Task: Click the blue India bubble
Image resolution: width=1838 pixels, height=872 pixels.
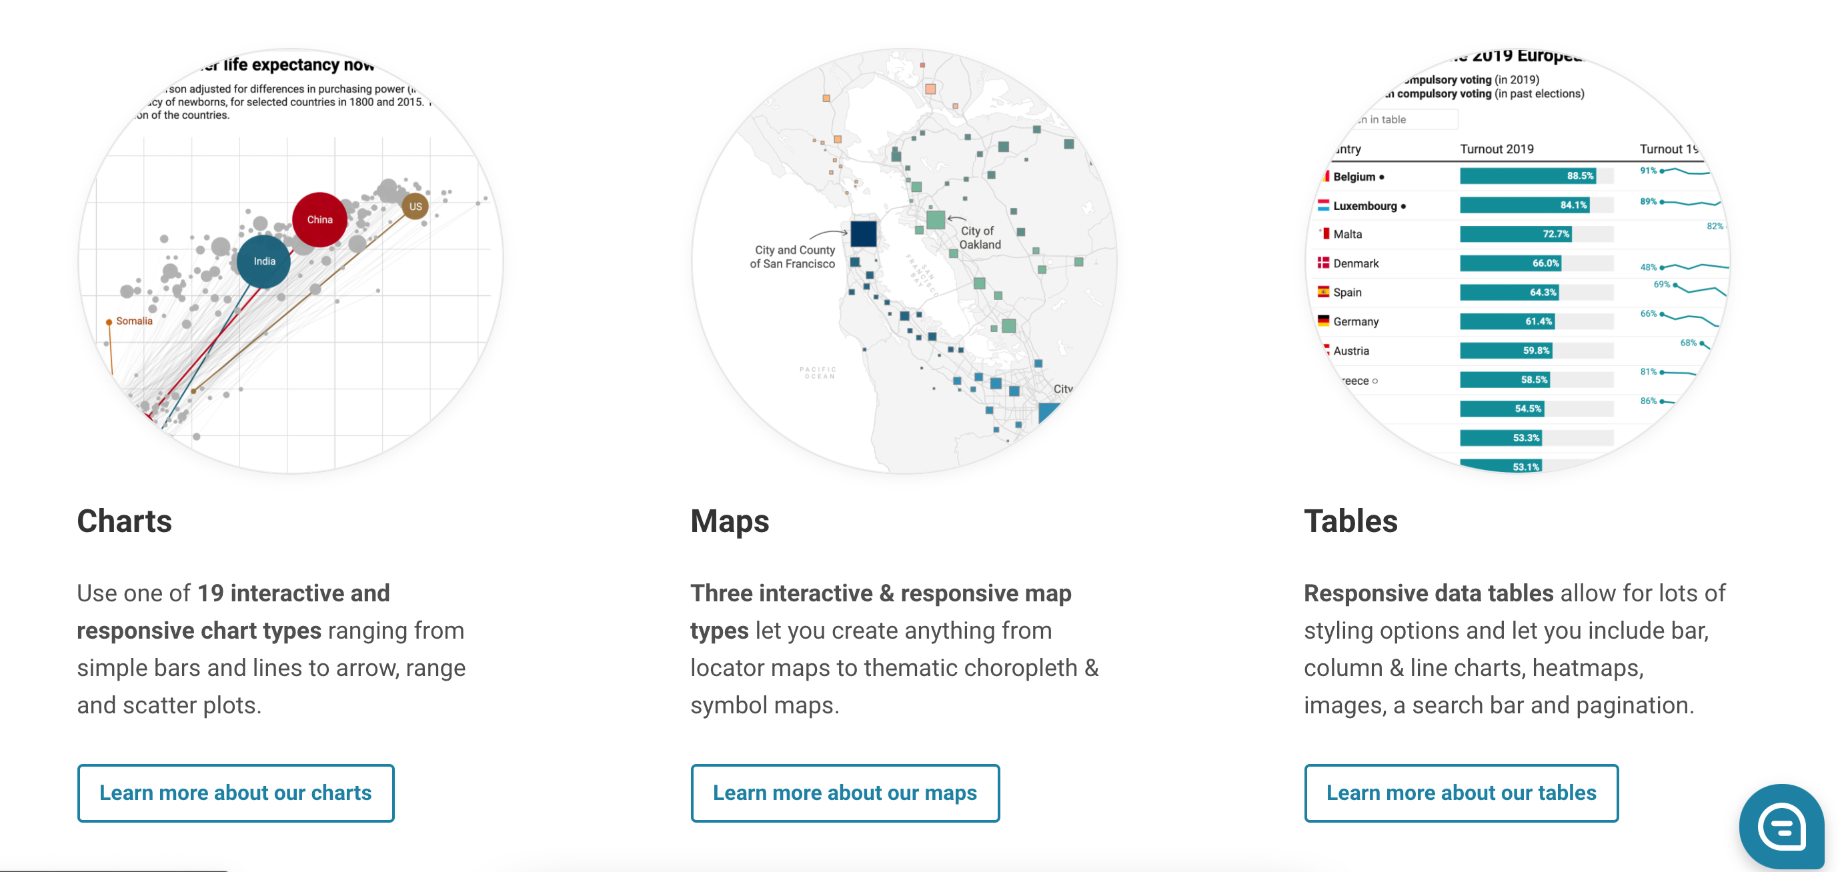Action: (x=264, y=261)
